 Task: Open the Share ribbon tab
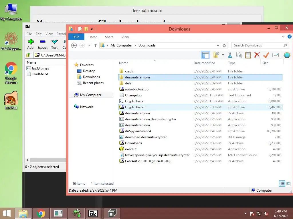pos(109,37)
